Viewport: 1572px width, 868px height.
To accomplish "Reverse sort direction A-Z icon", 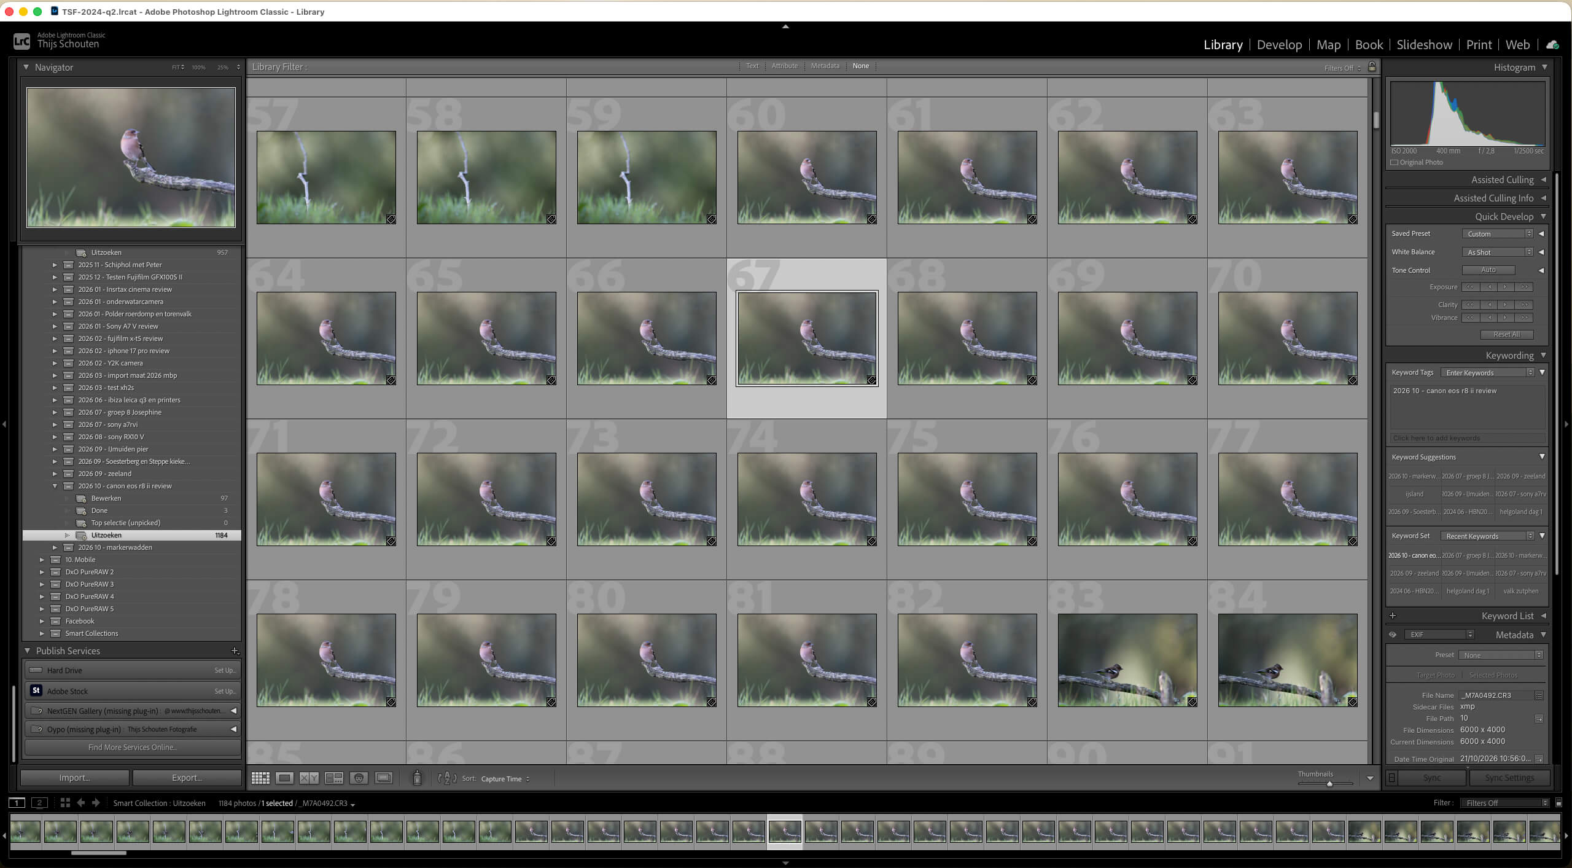I will [447, 778].
